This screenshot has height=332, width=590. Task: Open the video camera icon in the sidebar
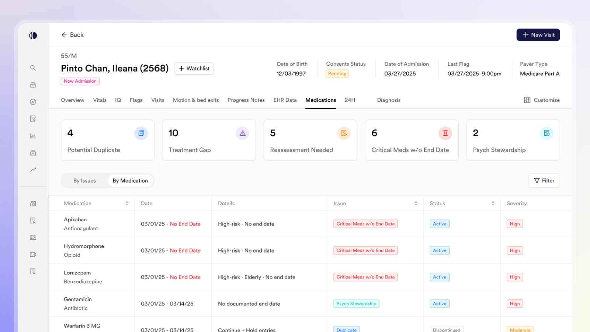[33, 255]
